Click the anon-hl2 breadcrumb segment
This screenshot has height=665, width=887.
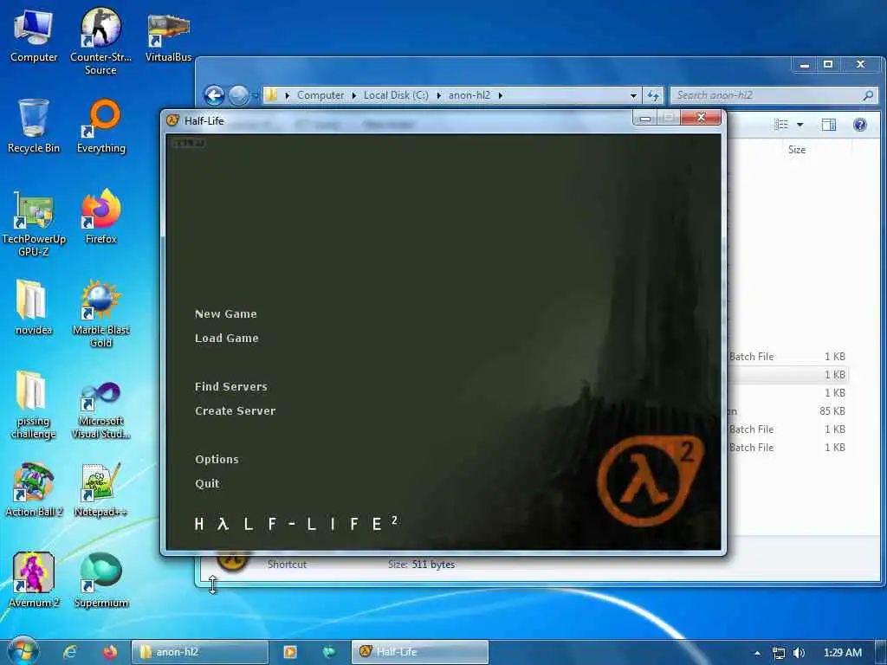click(x=469, y=95)
